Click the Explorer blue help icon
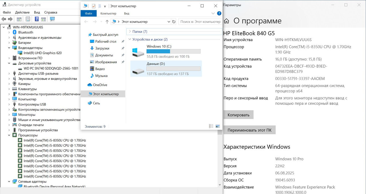Image resolution: width=366 pixels, height=194 pixels. (219, 13)
